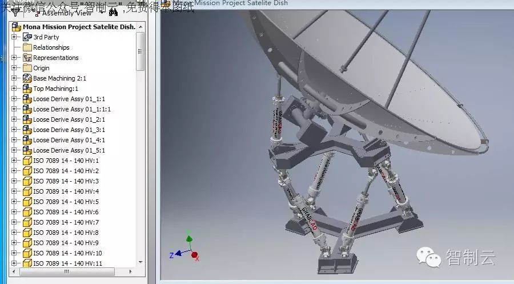514x284 pixels.
Task: Click the ISO 7089 14 - 140 HV:1 part icon
Action: click(x=27, y=161)
